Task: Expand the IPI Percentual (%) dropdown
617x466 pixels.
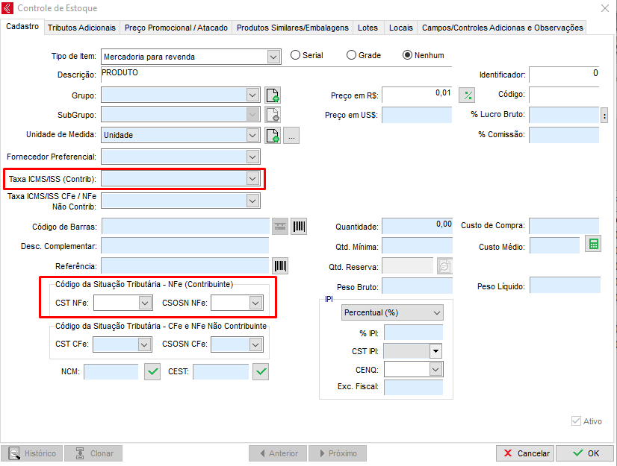Action: point(436,312)
